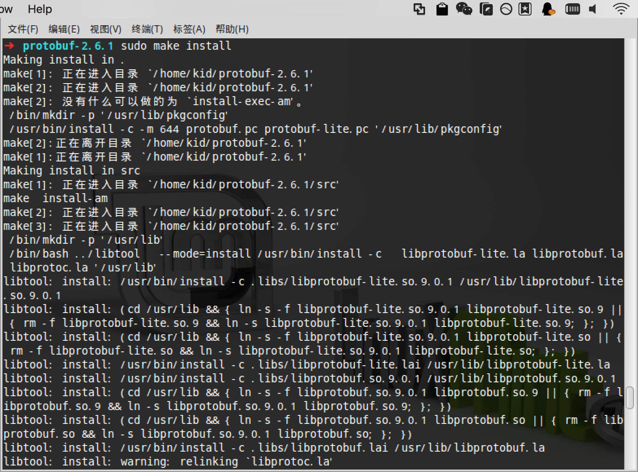Click the 'install-exec-am' message line
The image size is (638, 472).
(153, 101)
